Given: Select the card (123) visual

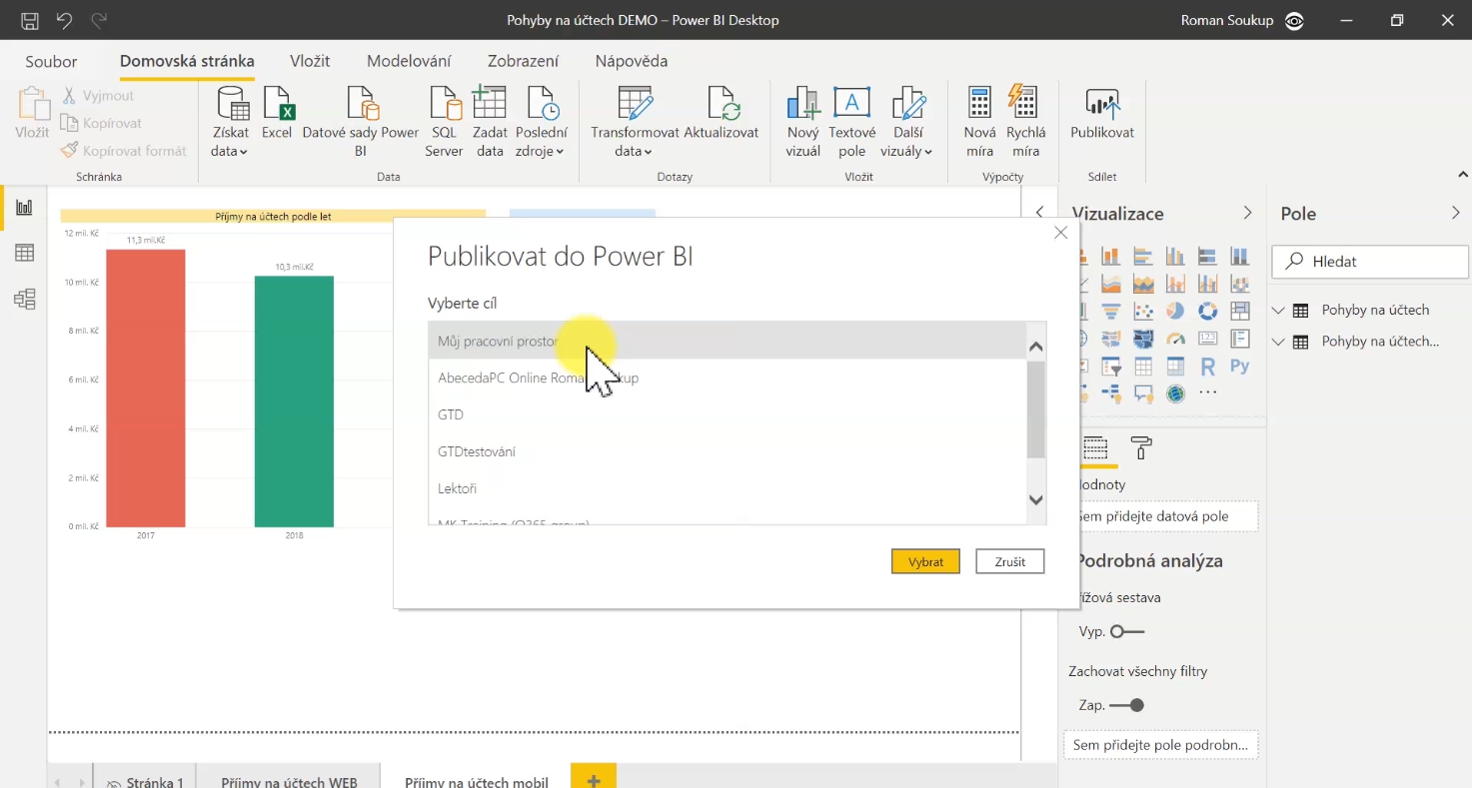Looking at the screenshot, I should [x=1207, y=339].
